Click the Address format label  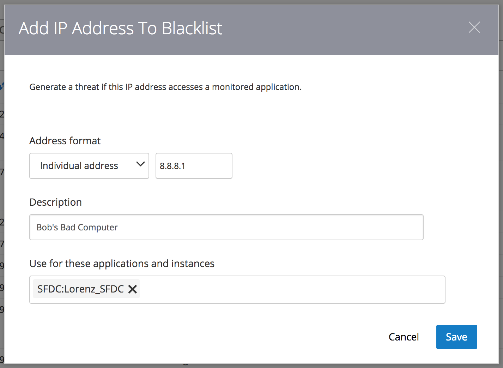click(65, 141)
